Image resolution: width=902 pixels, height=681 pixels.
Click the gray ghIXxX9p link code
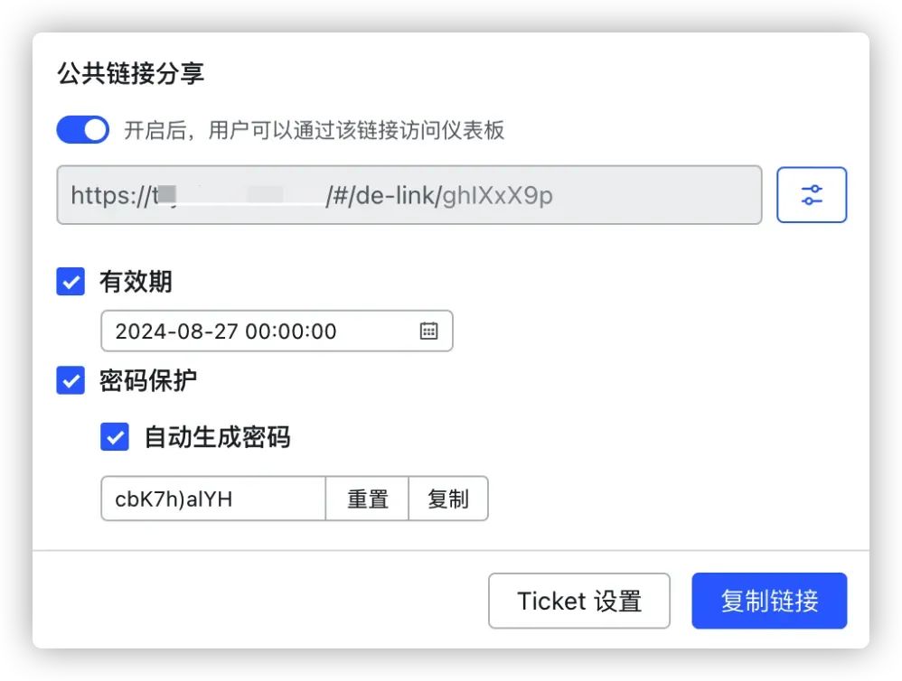point(497,195)
